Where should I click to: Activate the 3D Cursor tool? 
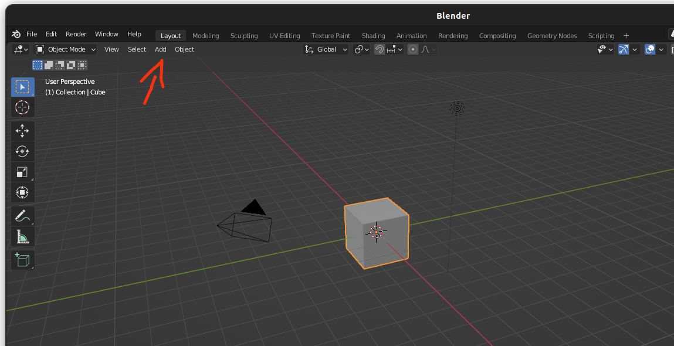point(22,107)
